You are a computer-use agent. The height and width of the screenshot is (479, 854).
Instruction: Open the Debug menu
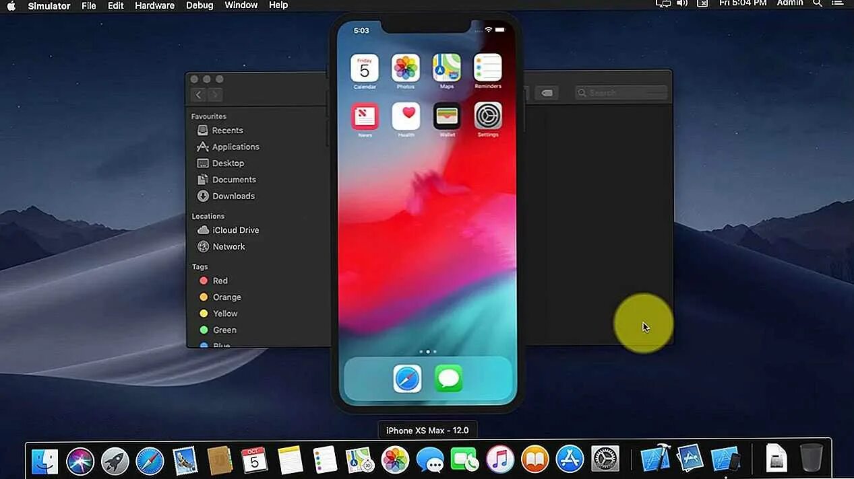click(200, 5)
